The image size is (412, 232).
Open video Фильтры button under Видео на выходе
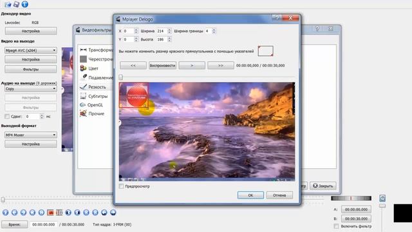(31, 70)
